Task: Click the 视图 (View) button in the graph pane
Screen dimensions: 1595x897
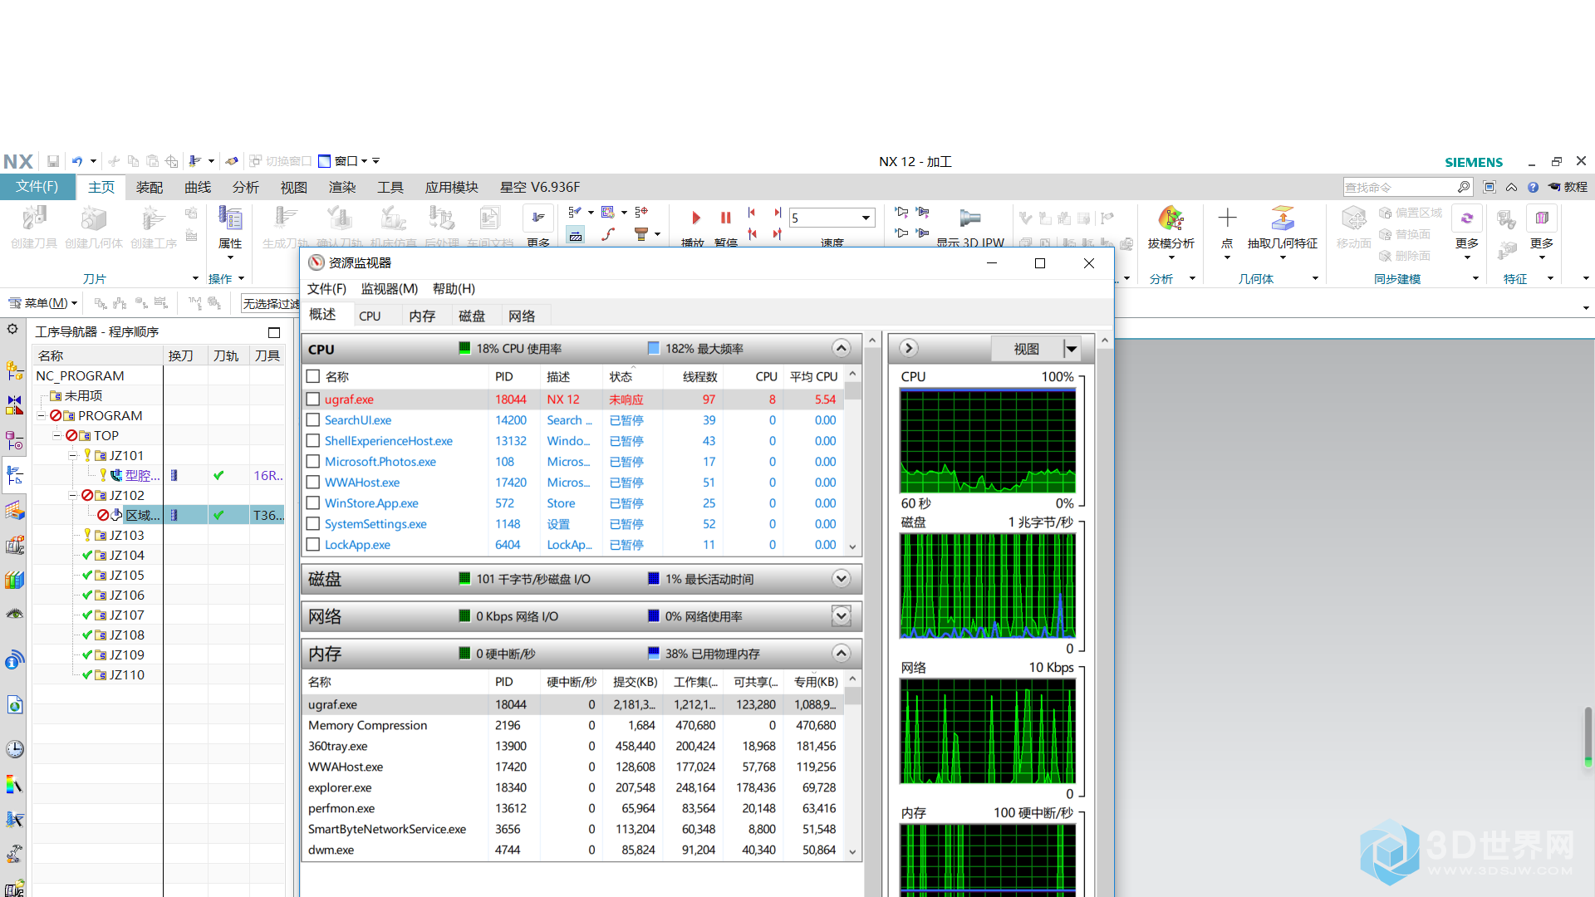Action: (1026, 349)
